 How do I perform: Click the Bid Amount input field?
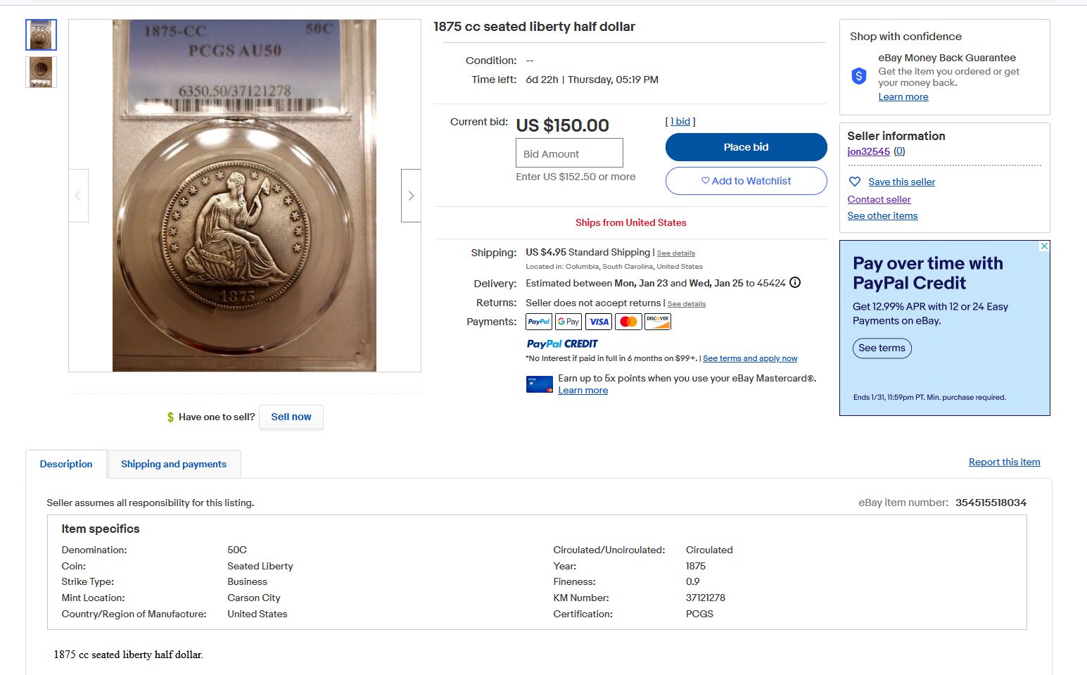(569, 153)
